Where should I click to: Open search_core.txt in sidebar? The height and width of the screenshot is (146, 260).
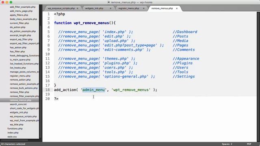(x=18, y=104)
